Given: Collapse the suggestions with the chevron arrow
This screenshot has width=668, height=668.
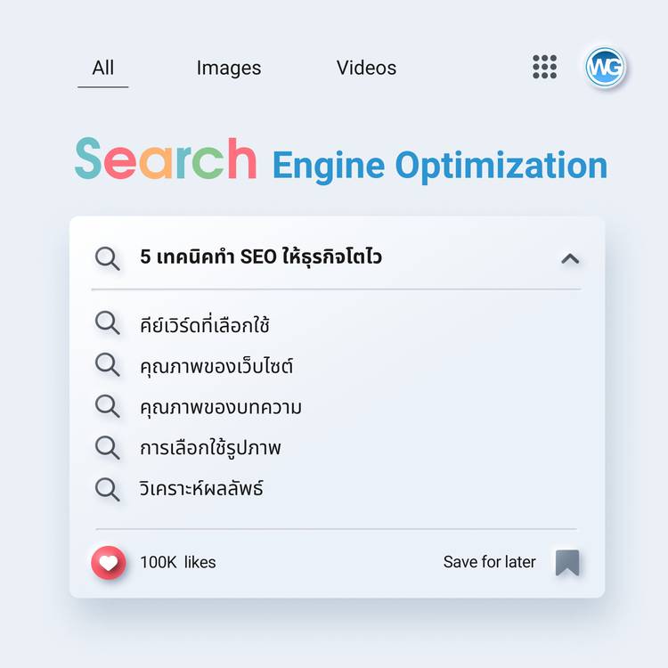Looking at the screenshot, I should tap(570, 259).
